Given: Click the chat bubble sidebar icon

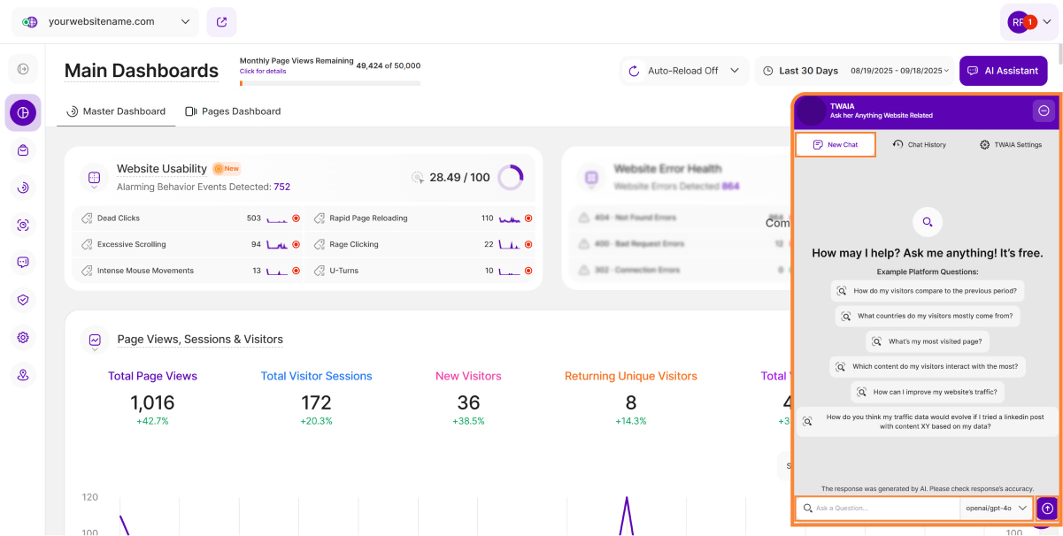Looking at the screenshot, I should click(23, 263).
